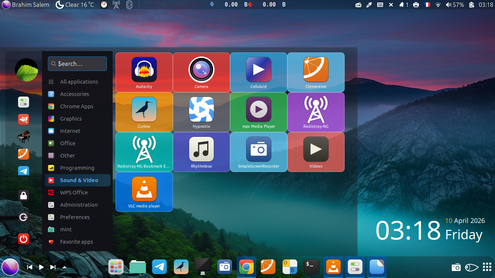Launch Audacity from the app grid
495x278 pixels.
point(144,72)
